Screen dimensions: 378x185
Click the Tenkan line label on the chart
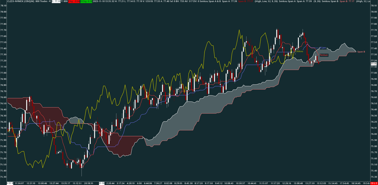[324, 55]
